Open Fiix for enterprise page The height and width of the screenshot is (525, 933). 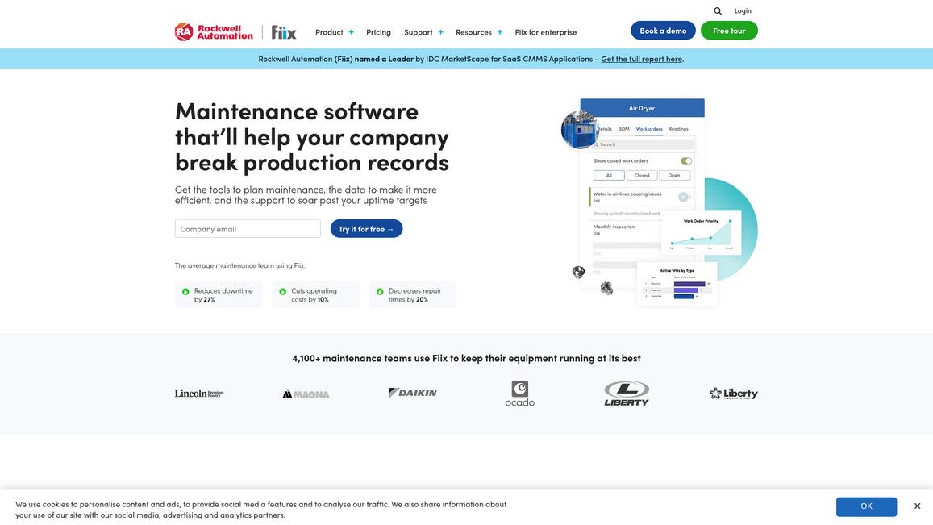546,32
